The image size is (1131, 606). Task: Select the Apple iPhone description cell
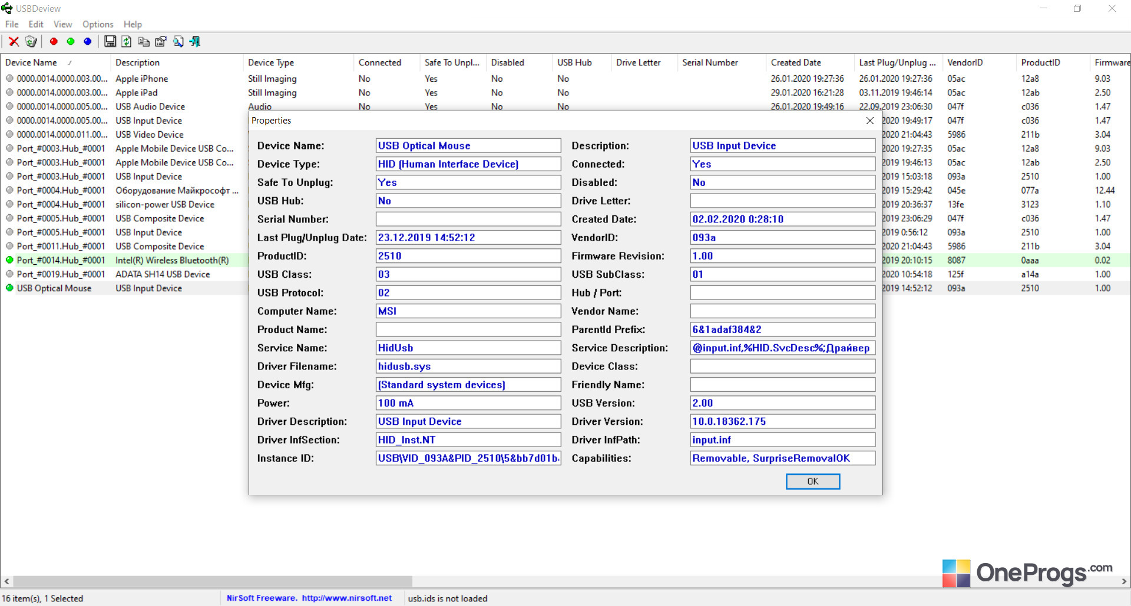(x=142, y=79)
